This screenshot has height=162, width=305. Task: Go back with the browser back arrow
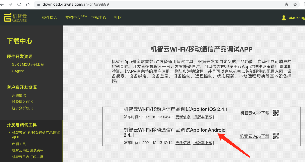pyautogui.click(x=2, y=4)
